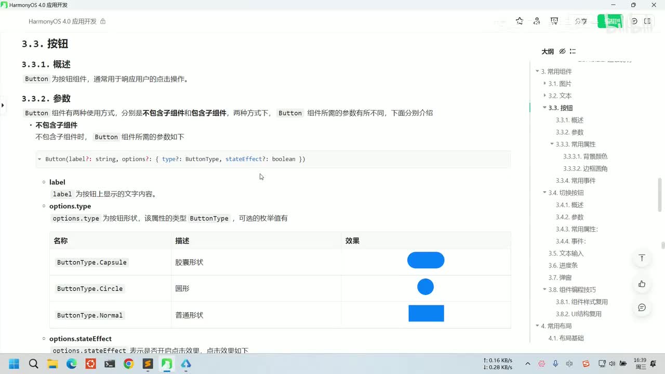Hide the outline with the eye-slash icon
Image resolution: width=665 pixels, height=374 pixels.
pos(562,51)
